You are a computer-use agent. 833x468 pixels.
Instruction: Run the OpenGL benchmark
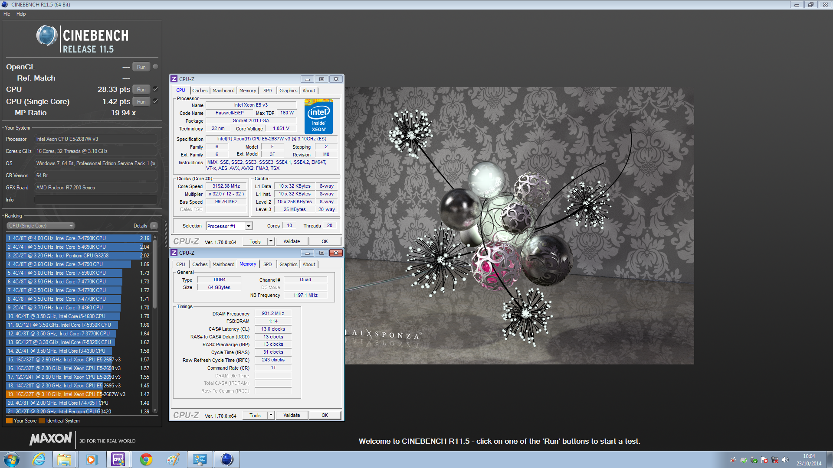tap(141, 67)
